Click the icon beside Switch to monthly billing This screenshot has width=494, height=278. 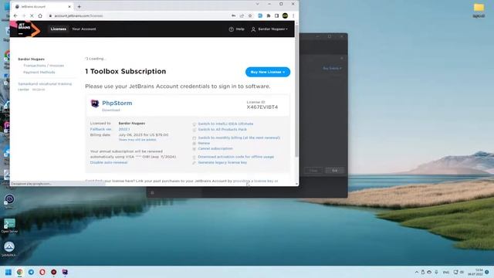194,138
